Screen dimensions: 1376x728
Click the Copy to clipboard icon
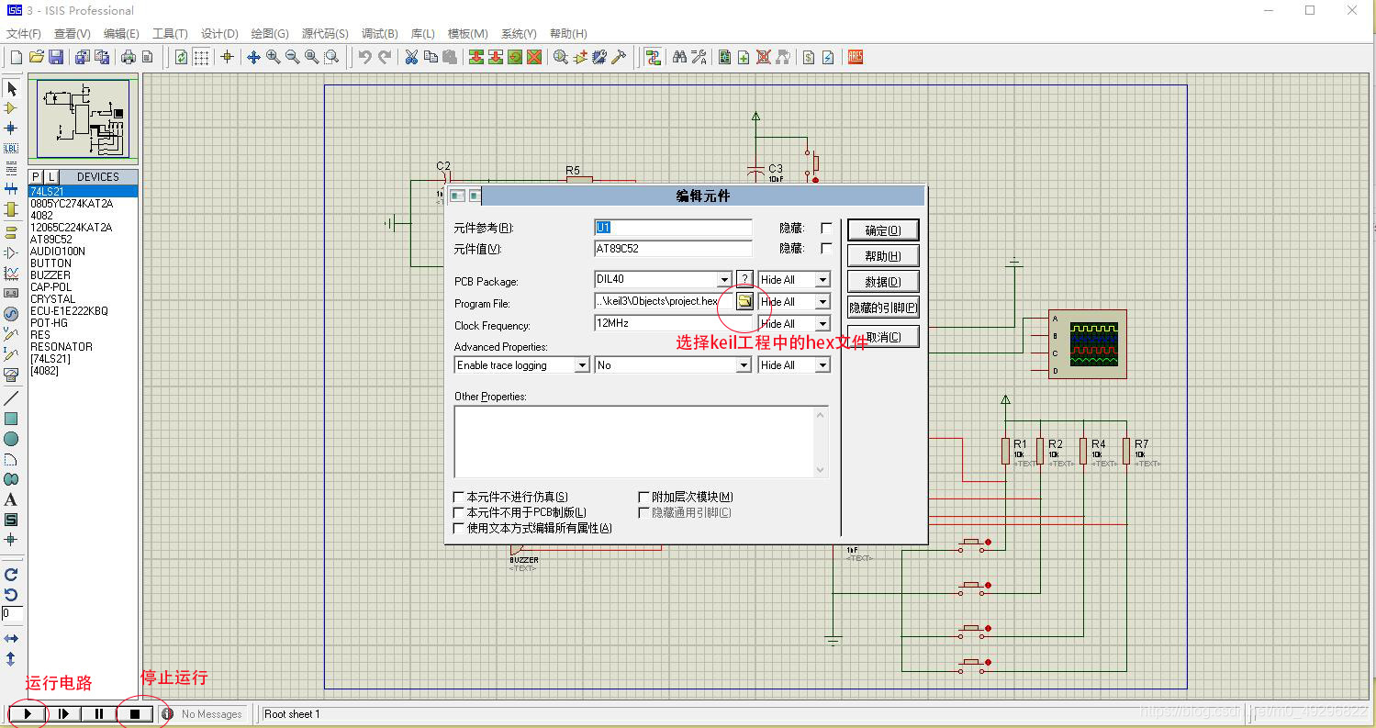coord(431,57)
